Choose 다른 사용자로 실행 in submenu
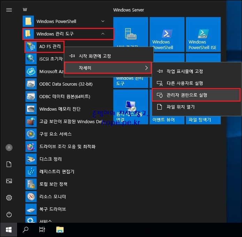242x237 pixels. [x=196, y=83]
